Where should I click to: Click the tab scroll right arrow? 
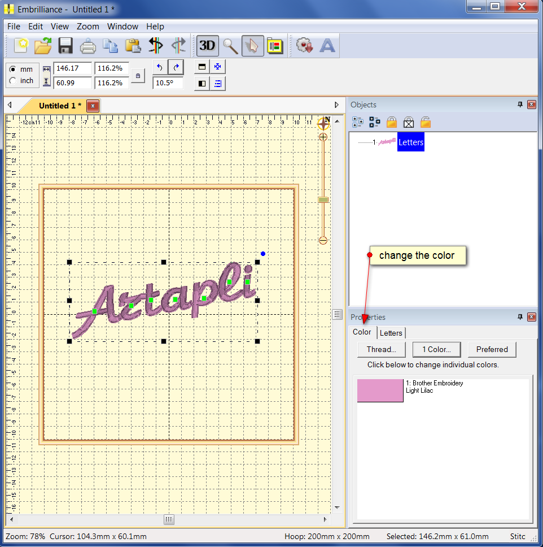coord(336,105)
